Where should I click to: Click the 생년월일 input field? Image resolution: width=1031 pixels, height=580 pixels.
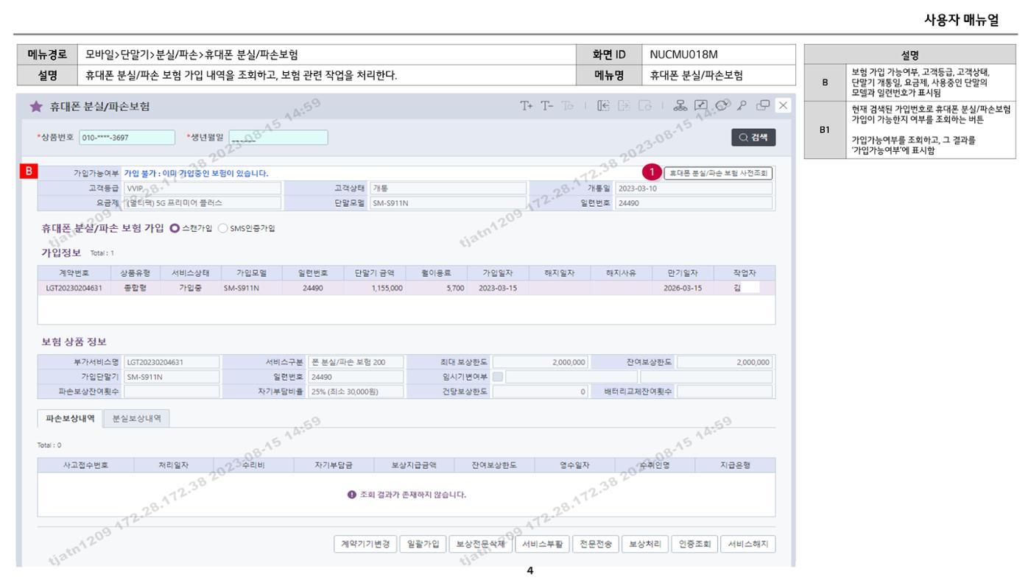(278, 138)
